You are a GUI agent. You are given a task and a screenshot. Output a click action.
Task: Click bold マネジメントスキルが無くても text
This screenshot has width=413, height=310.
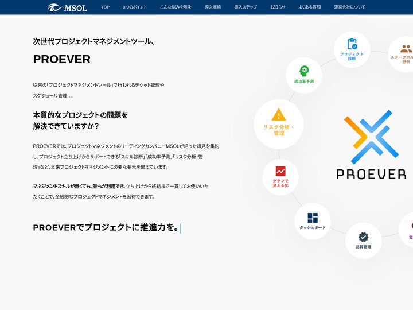click(x=79, y=187)
